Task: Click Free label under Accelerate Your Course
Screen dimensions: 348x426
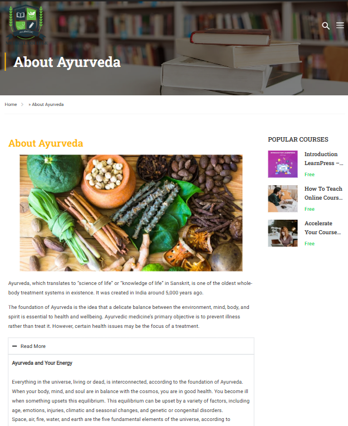Action: point(310,244)
